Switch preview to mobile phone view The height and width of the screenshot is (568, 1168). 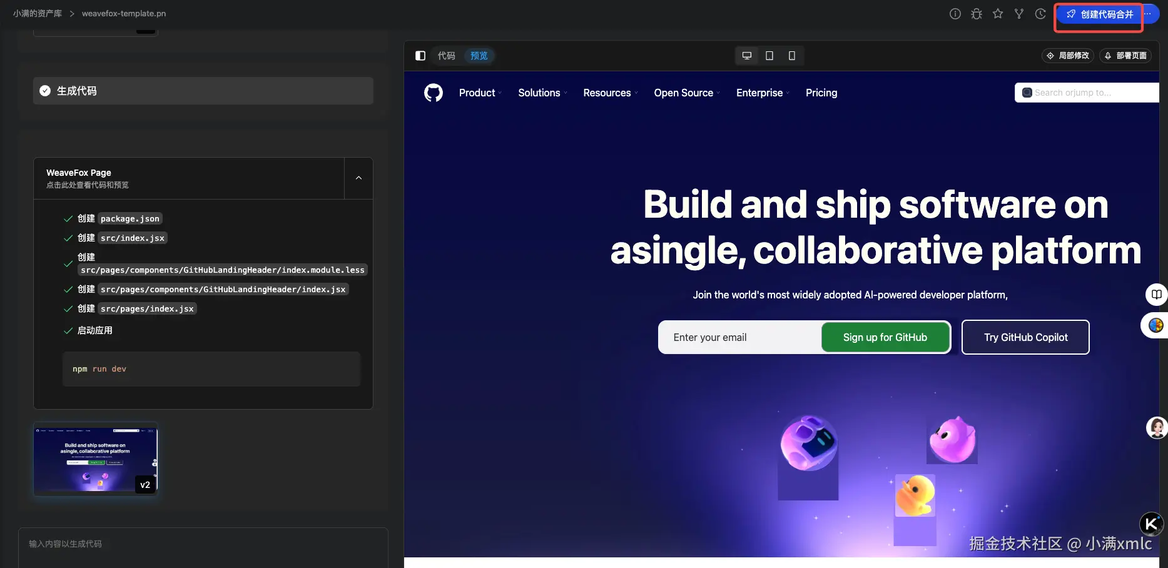(x=792, y=56)
